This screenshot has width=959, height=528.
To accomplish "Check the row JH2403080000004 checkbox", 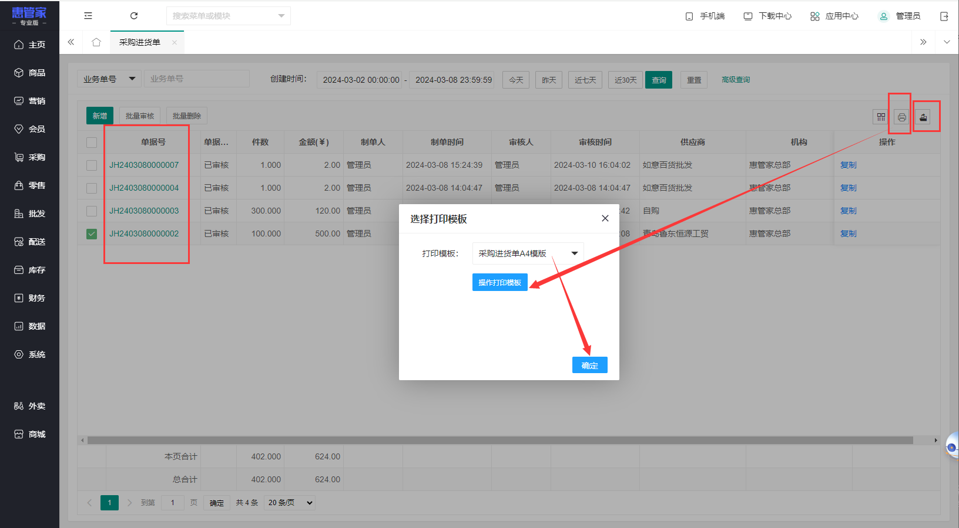I will [x=92, y=188].
